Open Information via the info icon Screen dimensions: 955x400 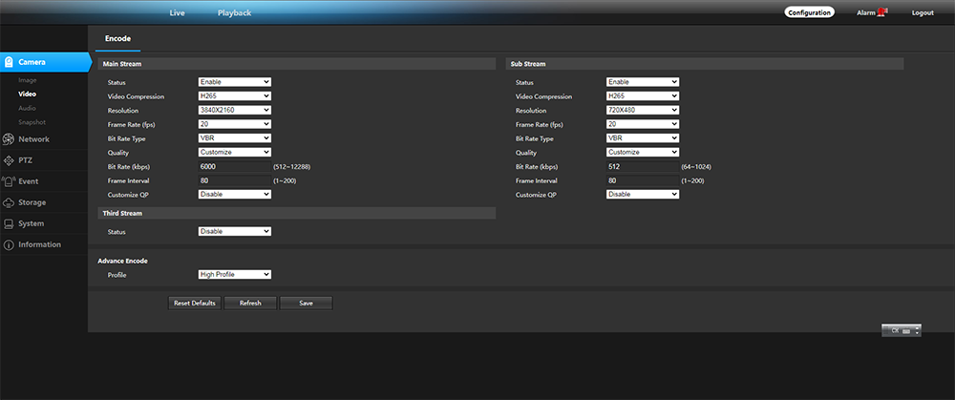pos(9,244)
